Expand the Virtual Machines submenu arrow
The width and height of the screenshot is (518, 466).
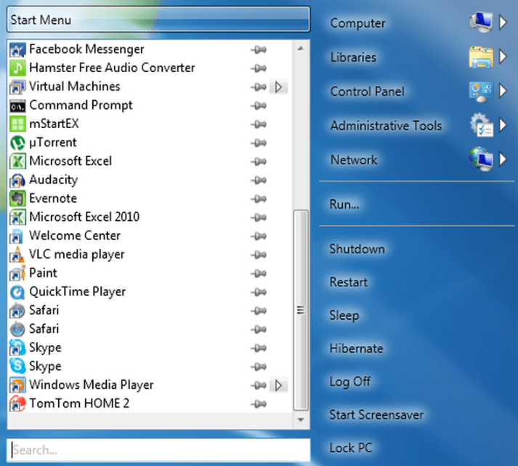coord(278,87)
